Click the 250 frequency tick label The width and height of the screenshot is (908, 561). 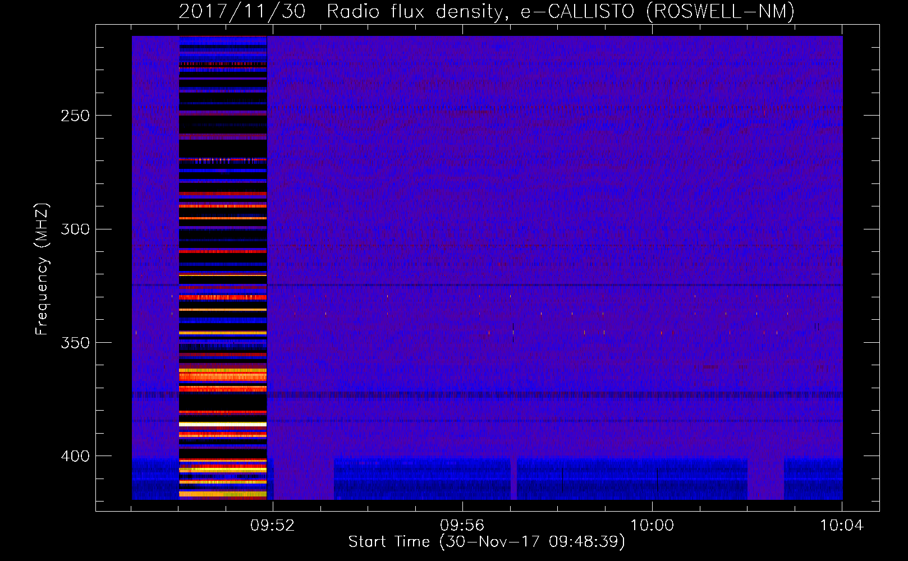pos(75,116)
